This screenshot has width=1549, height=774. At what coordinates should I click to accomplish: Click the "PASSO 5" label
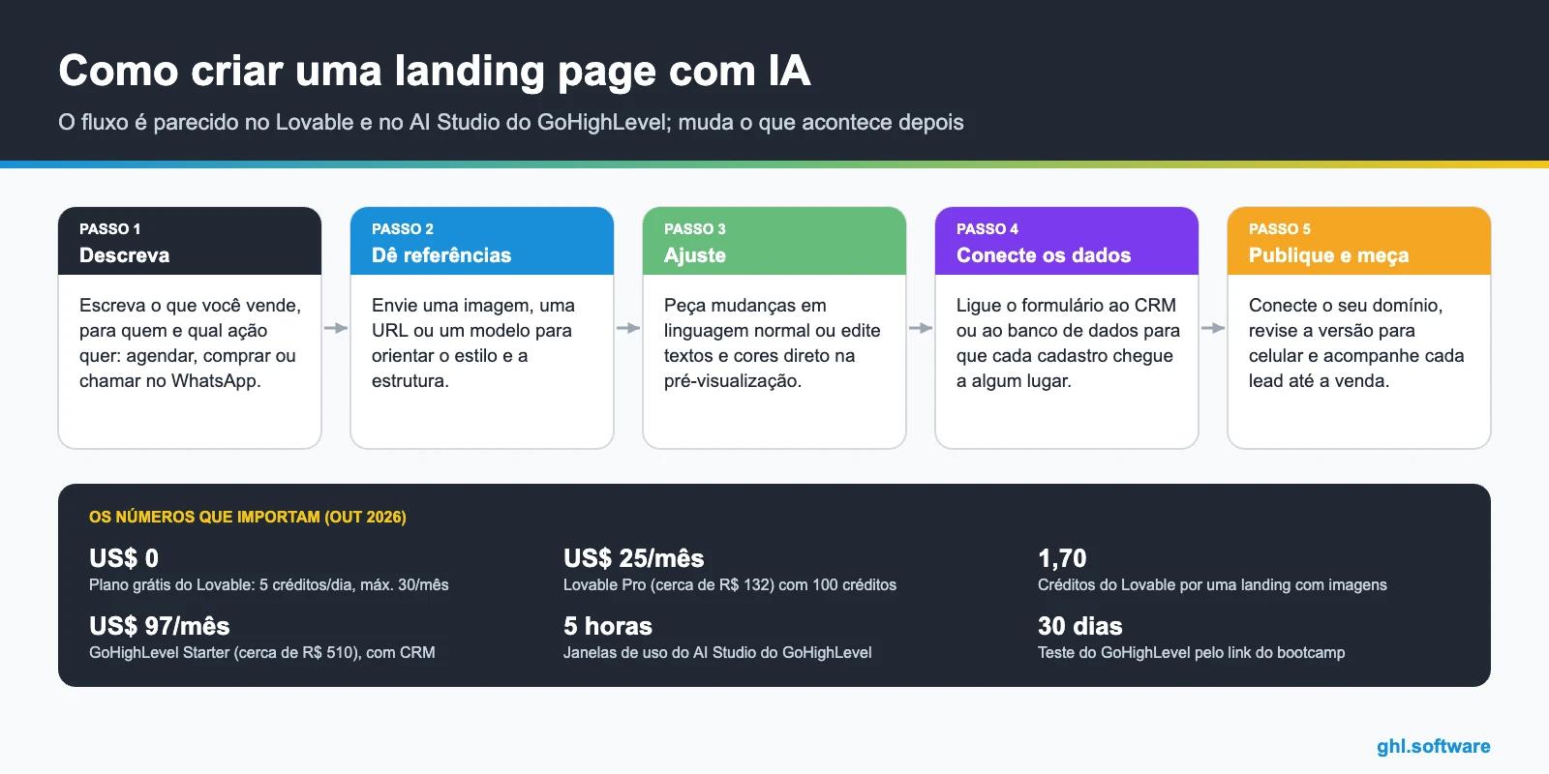[1280, 229]
